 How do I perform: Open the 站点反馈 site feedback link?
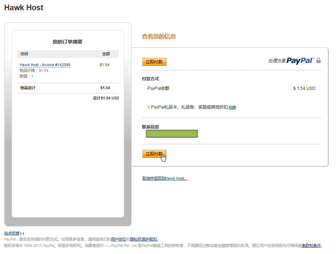click(x=12, y=233)
